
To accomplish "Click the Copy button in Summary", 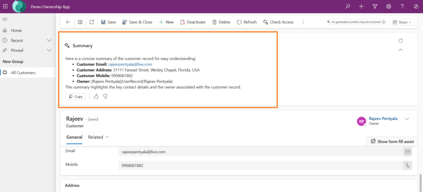I will coord(75,96).
